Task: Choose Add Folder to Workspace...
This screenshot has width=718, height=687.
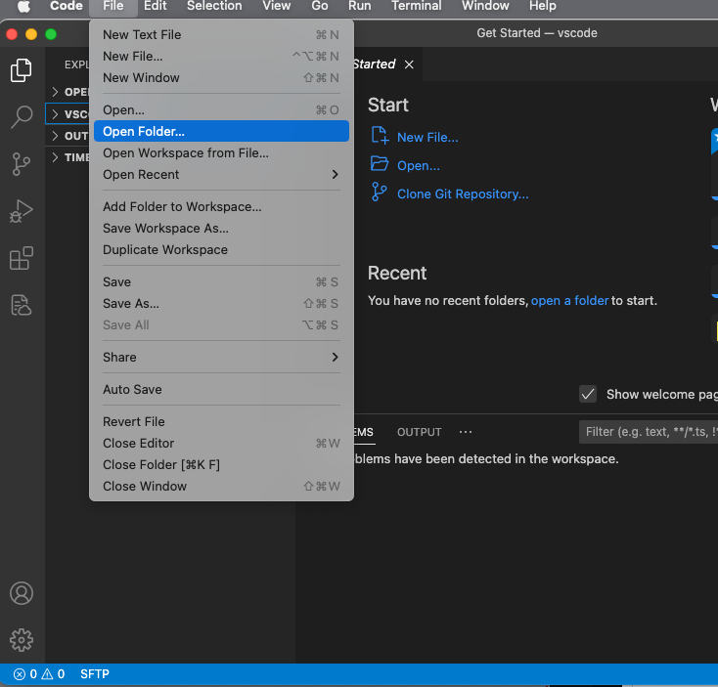Action: (x=221, y=207)
